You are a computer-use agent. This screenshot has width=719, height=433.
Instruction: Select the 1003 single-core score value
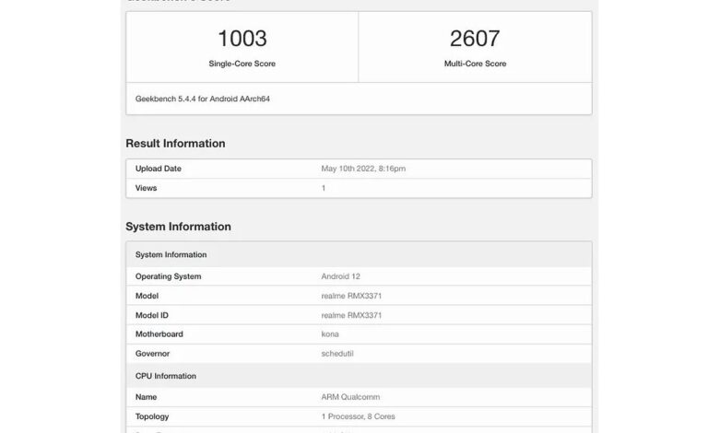(242, 39)
